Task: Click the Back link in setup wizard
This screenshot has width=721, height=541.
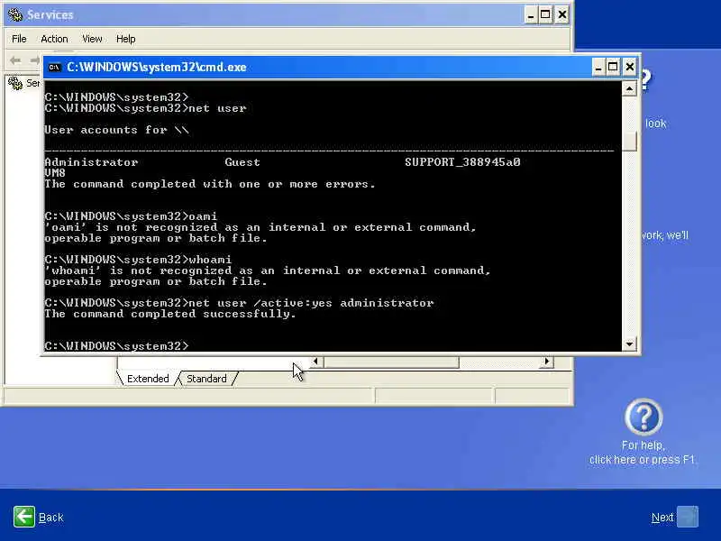Action: pos(51,518)
